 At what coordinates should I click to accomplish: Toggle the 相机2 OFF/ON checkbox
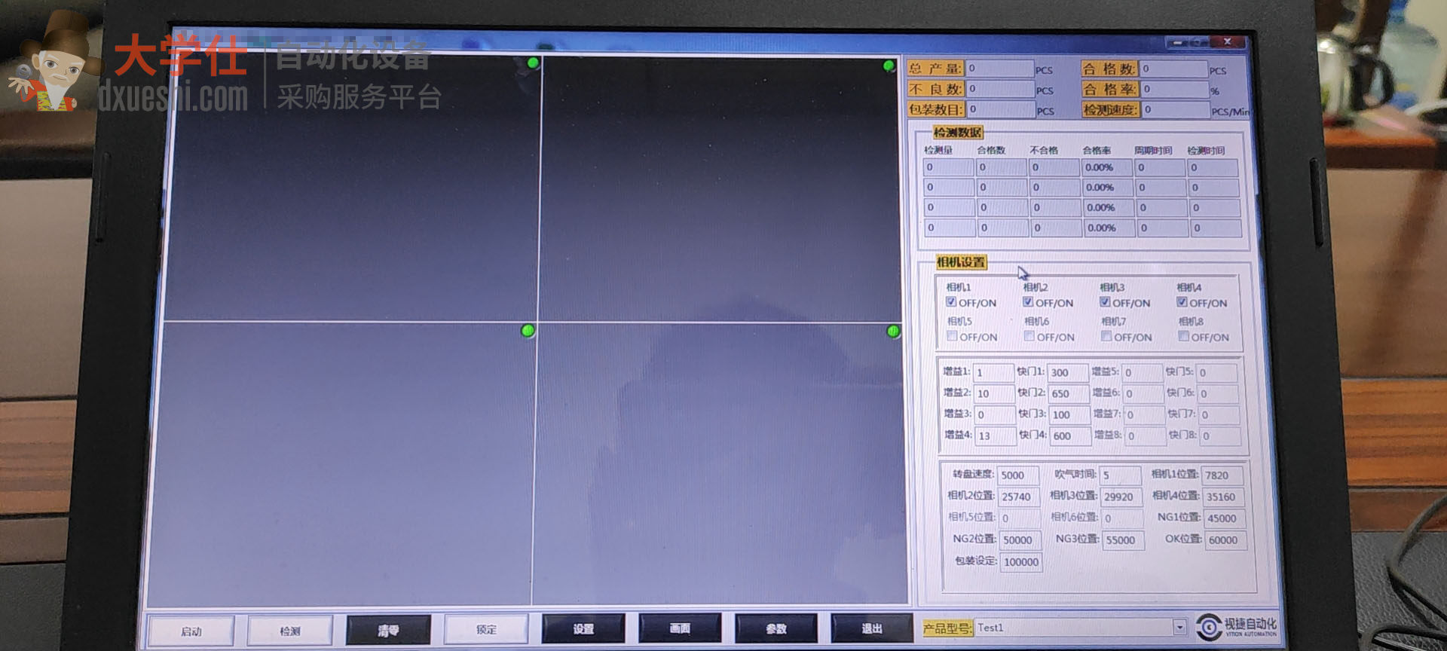(x=1028, y=301)
